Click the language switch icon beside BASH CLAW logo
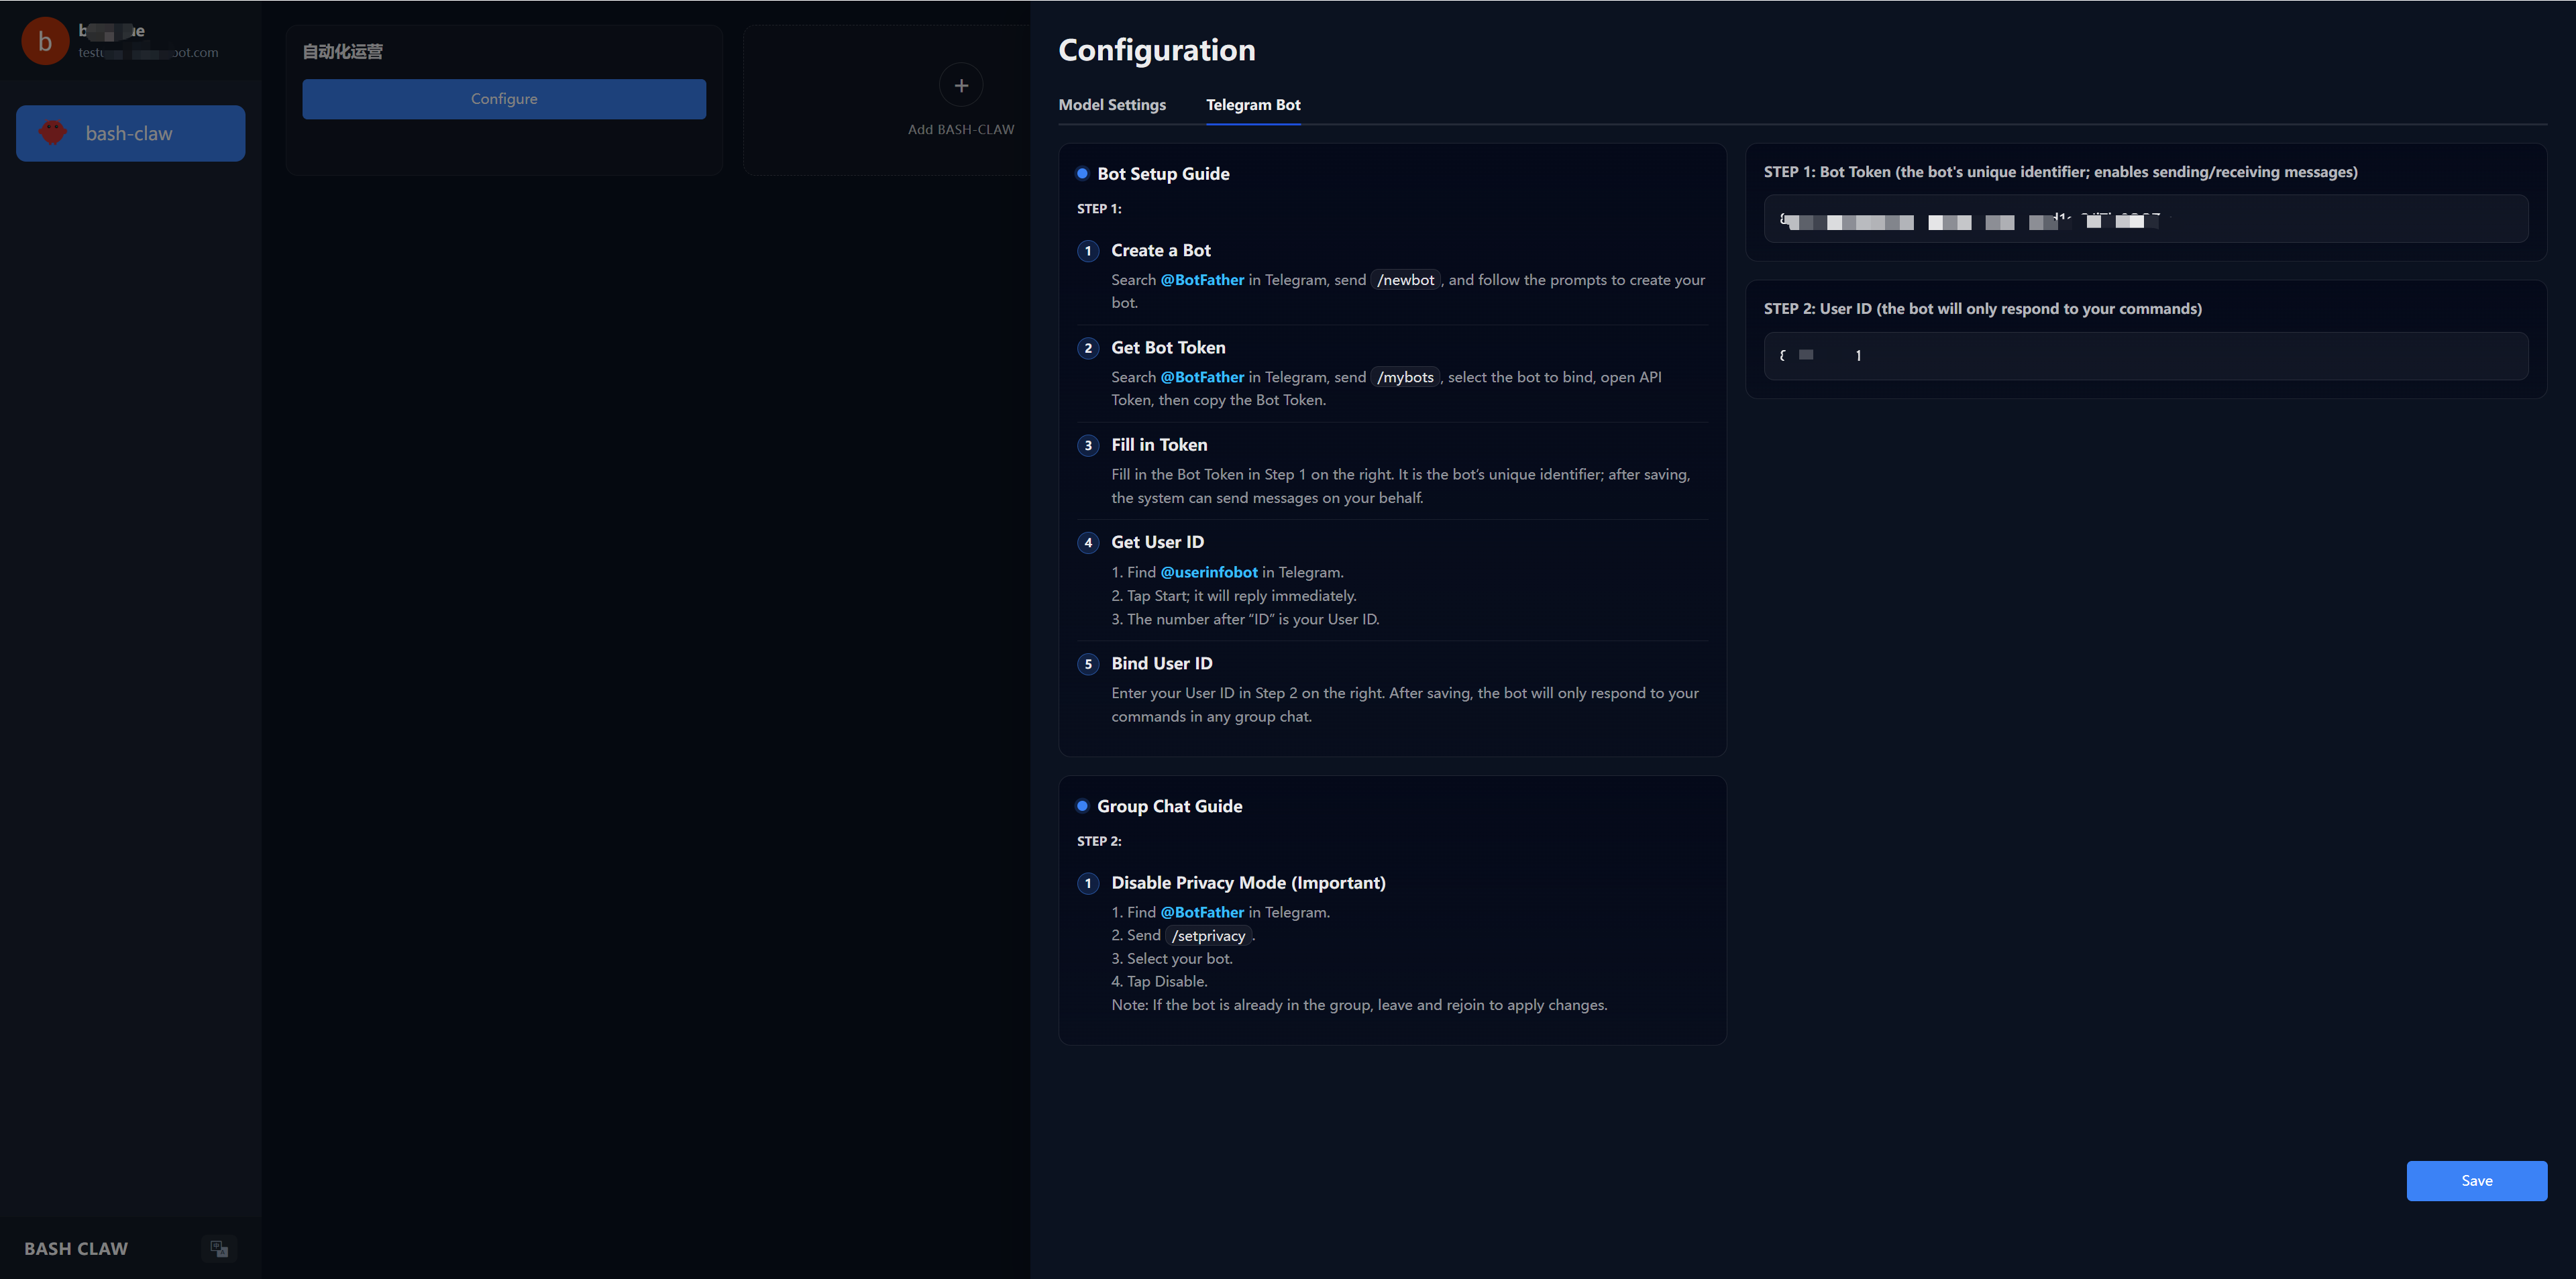 tap(219, 1248)
